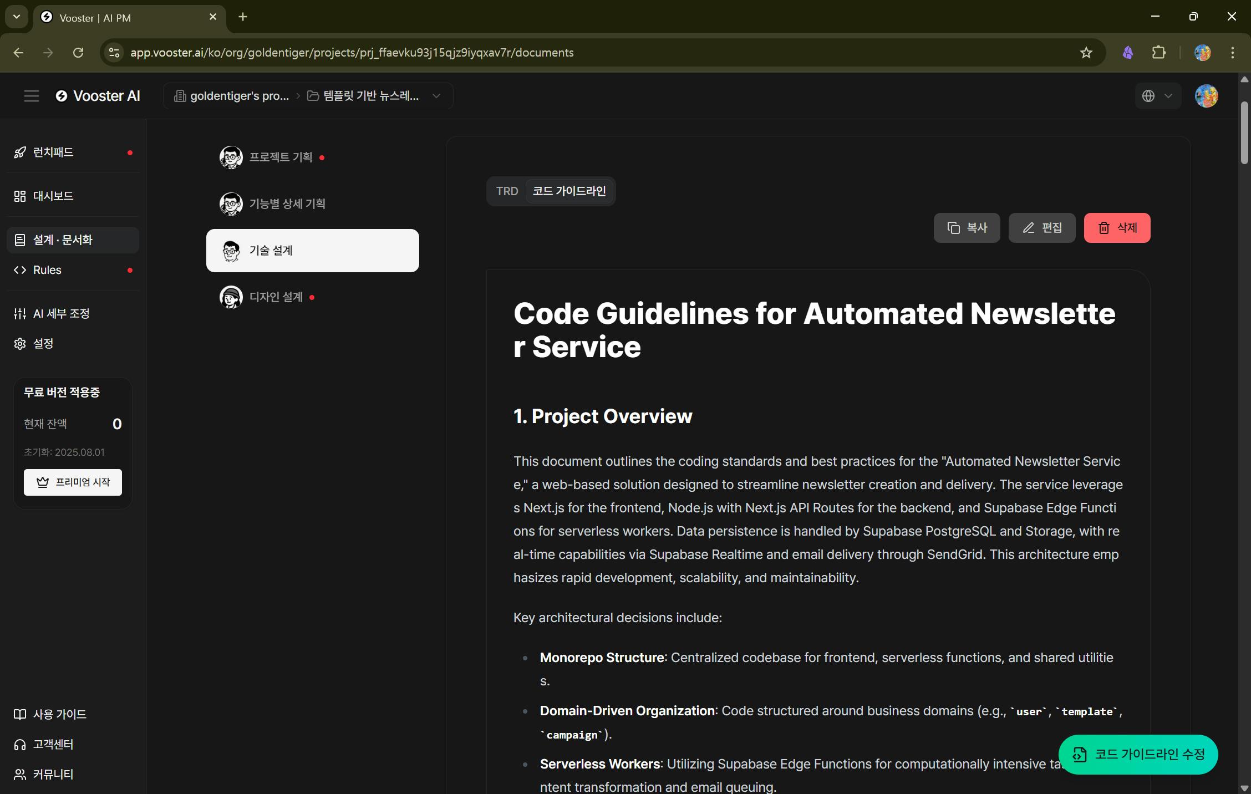
Task: Open the Rules section
Action: pos(47,270)
